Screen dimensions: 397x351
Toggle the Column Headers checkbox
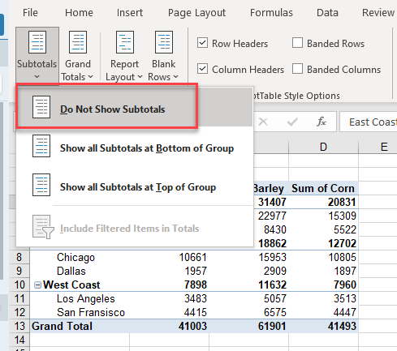202,69
